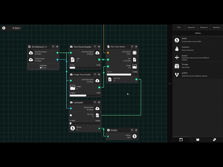Click the Money dollar icon in Uploader

72,128
